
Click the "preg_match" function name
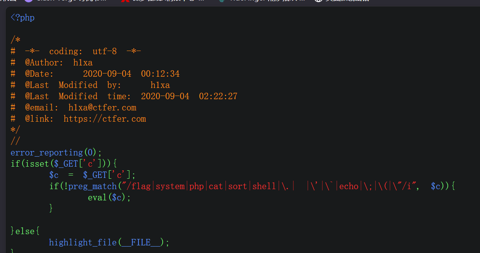pos(93,186)
